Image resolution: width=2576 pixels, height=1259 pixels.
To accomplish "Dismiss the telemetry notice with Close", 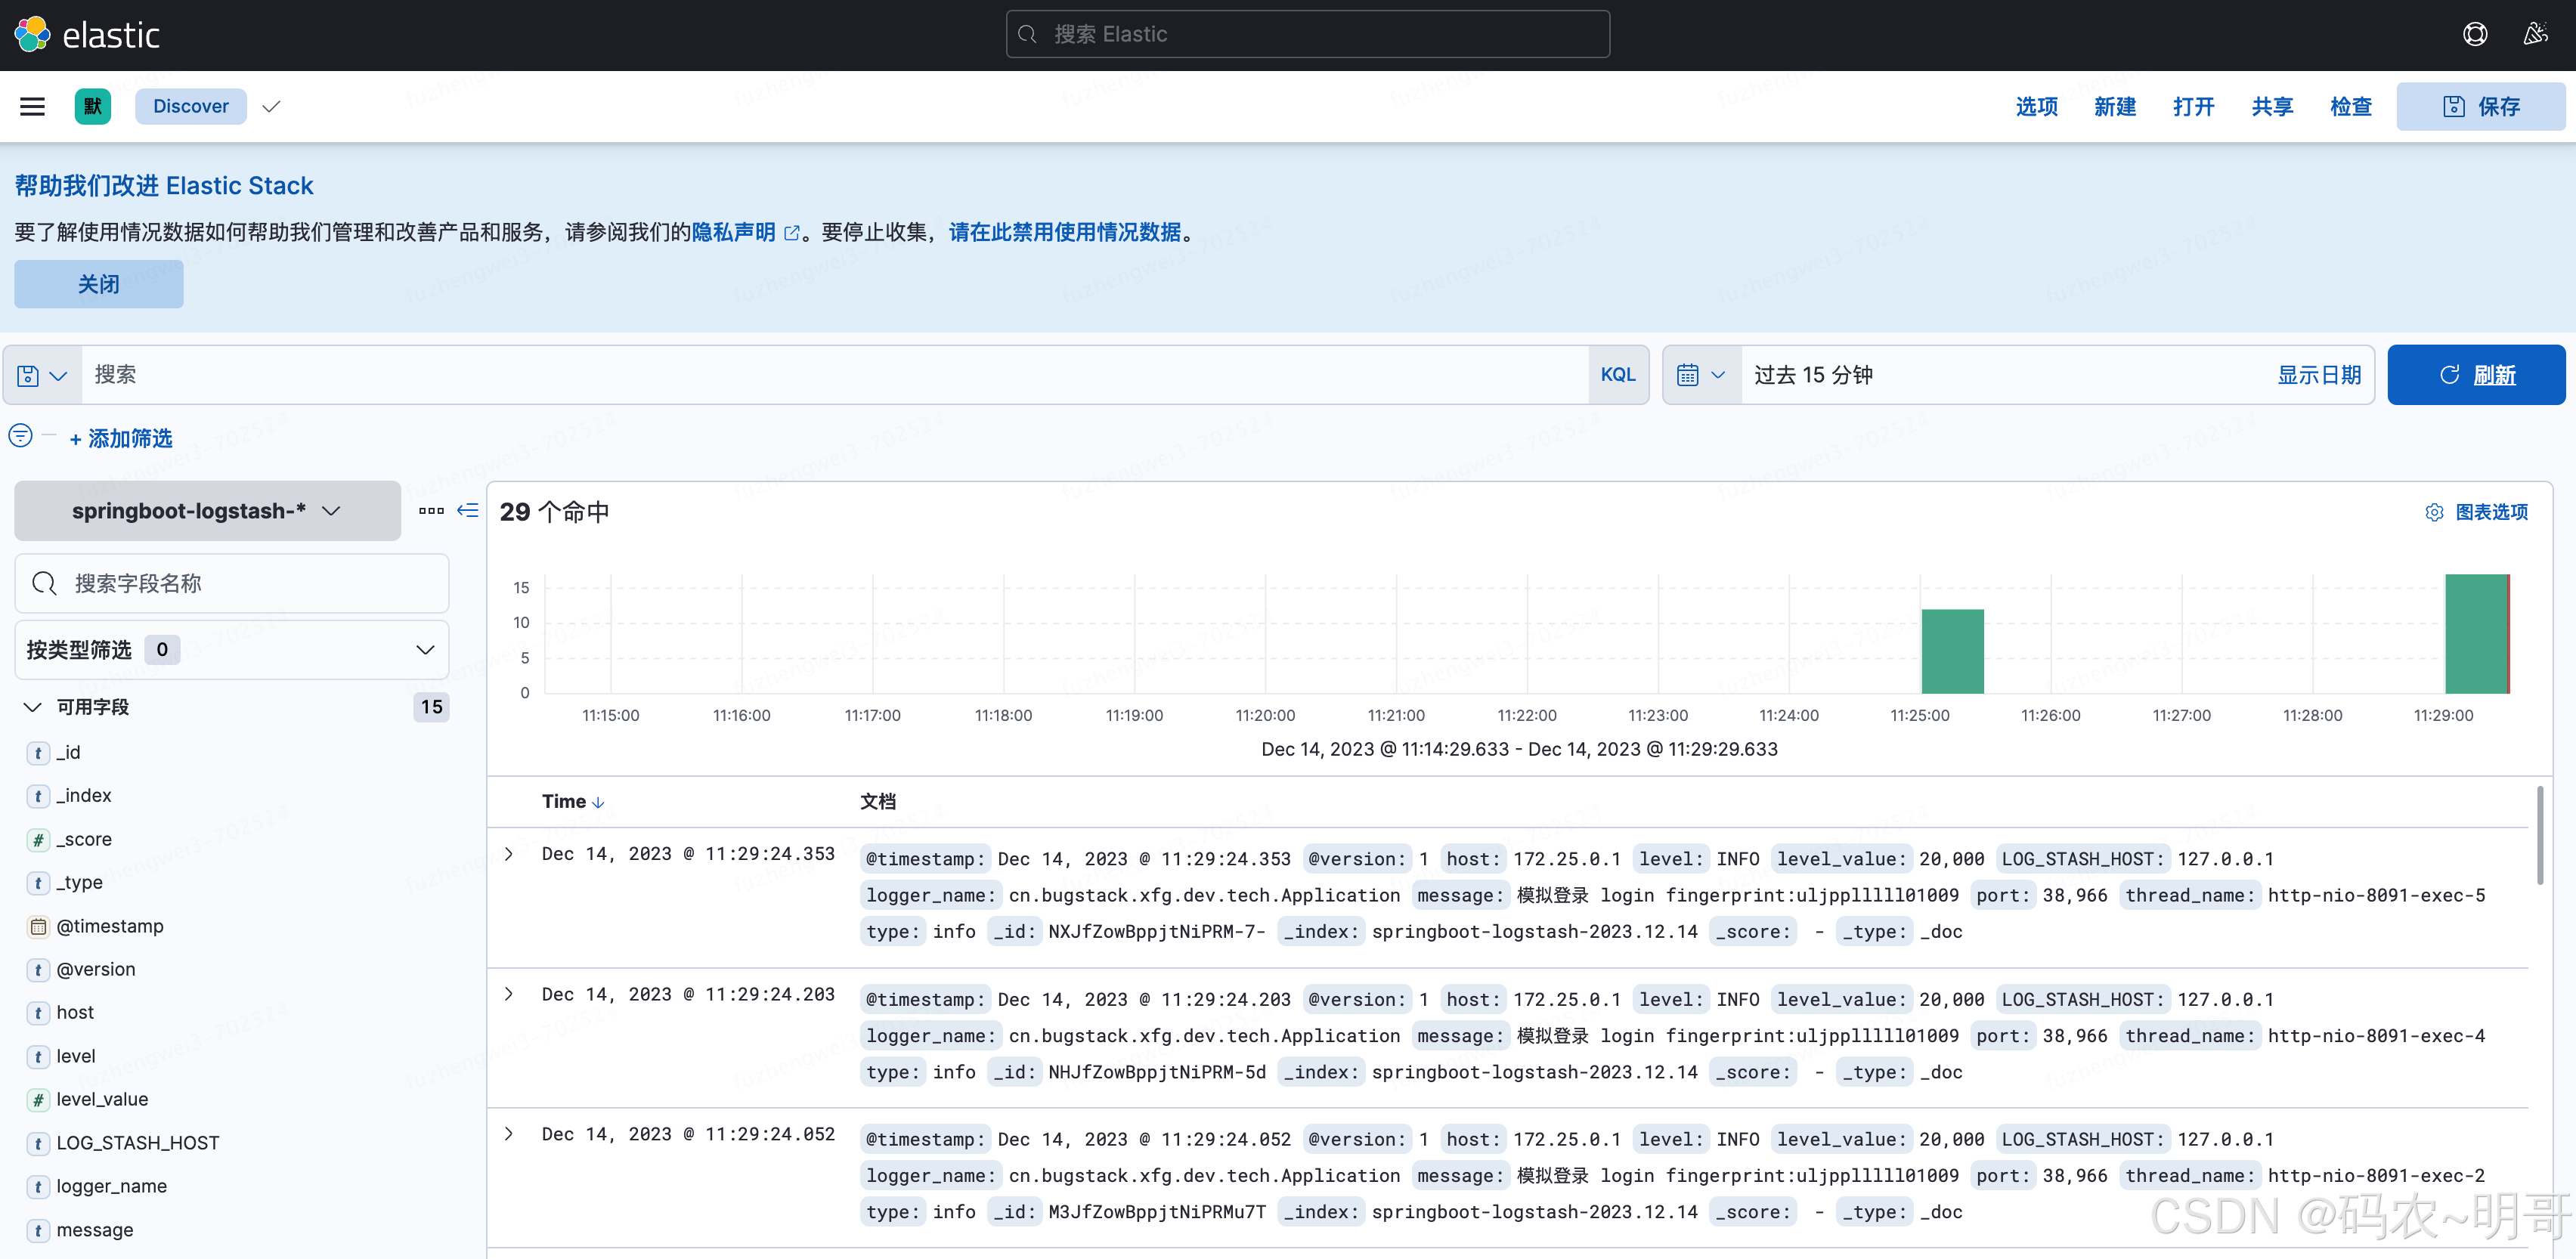I will 98,284.
